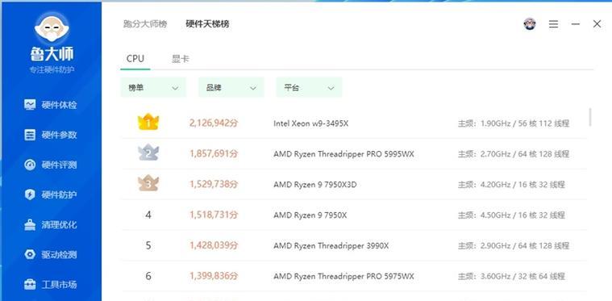Click the score 2,126,942分

pyautogui.click(x=214, y=123)
